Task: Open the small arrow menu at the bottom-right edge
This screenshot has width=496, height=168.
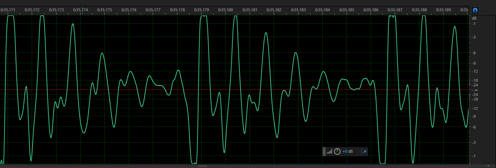Action: 489,166
